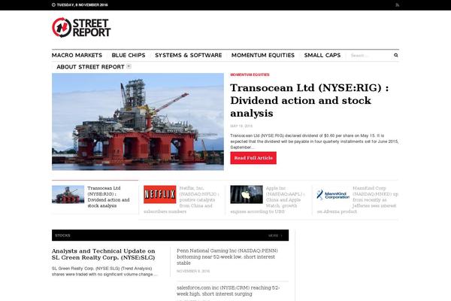Open the SL Green Realty Corp. analysts article
The height and width of the screenshot is (301, 451).
click(x=103, y=254)
